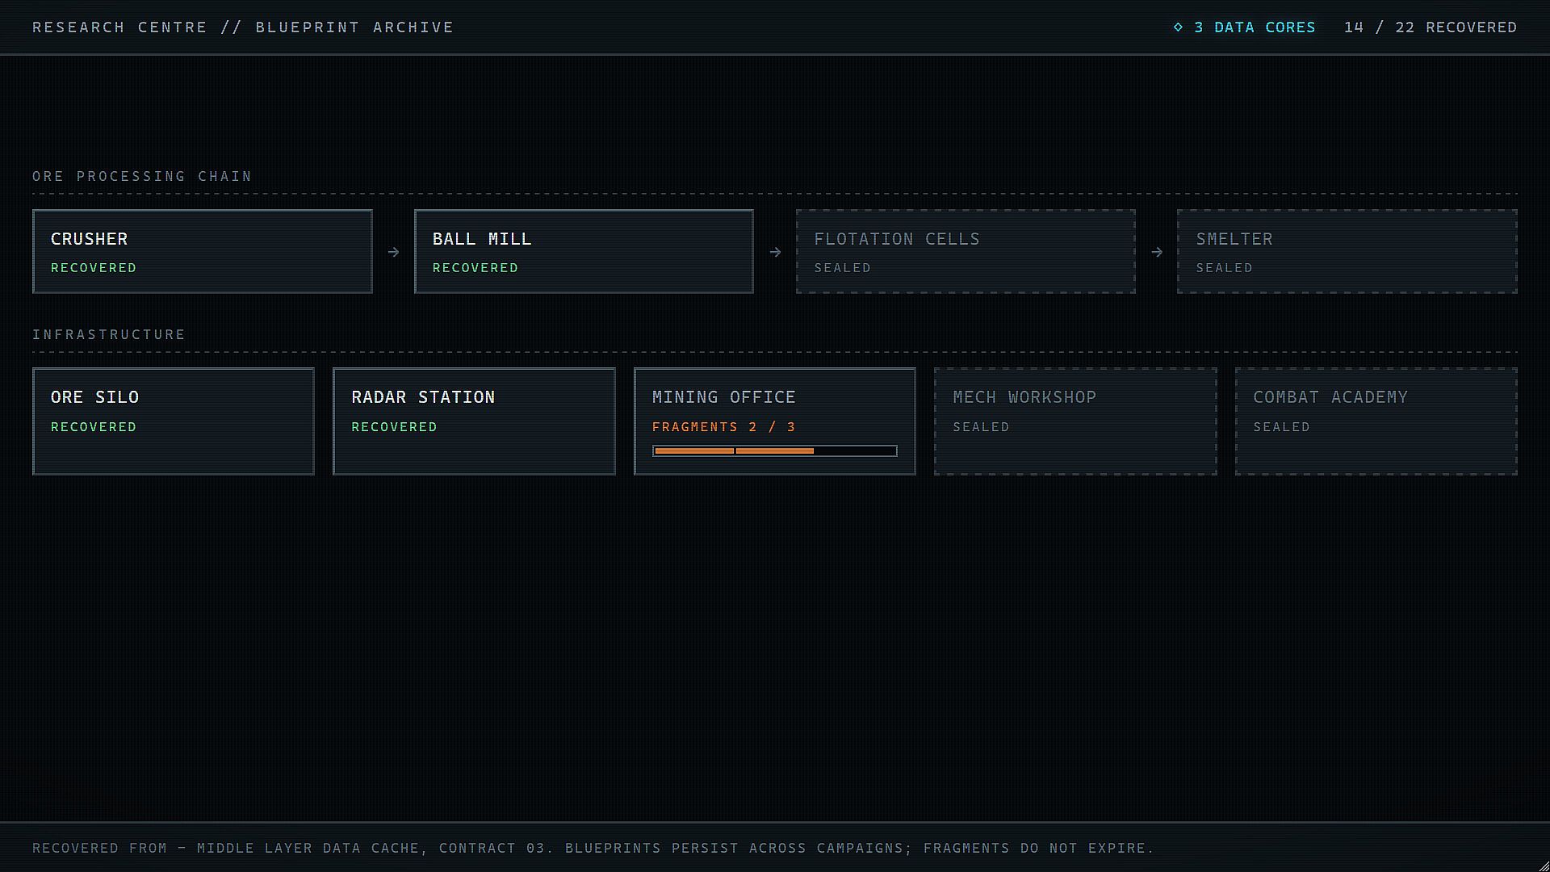
Task: Select the sealed Smelter blueprint card
Action: point(1347,251)
